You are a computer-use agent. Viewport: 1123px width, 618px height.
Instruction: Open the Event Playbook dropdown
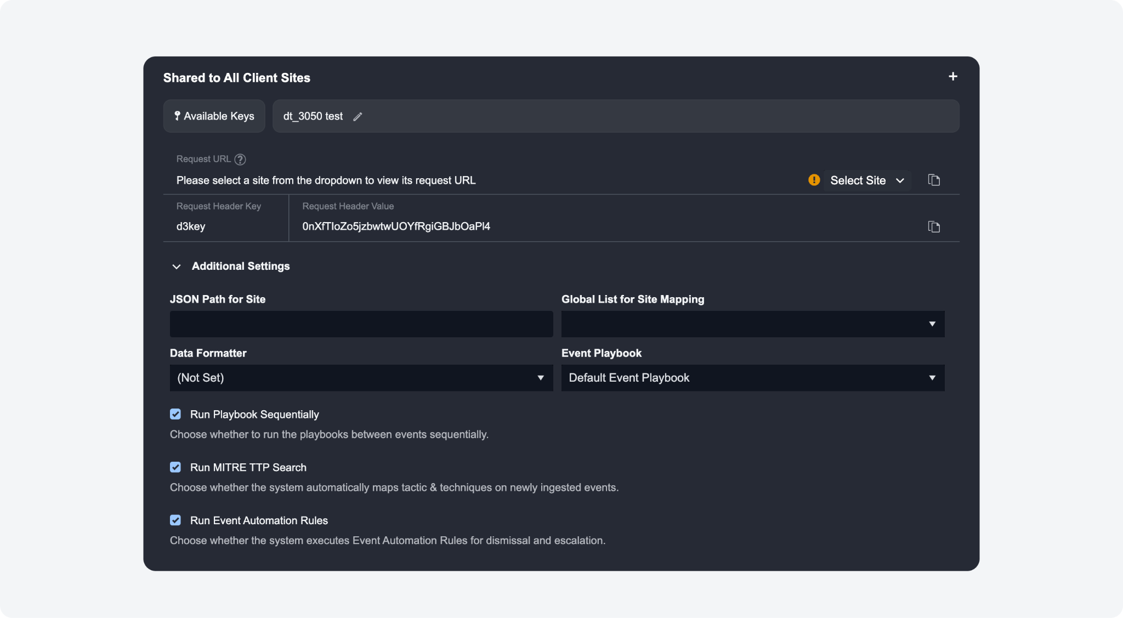coord(752,378)
